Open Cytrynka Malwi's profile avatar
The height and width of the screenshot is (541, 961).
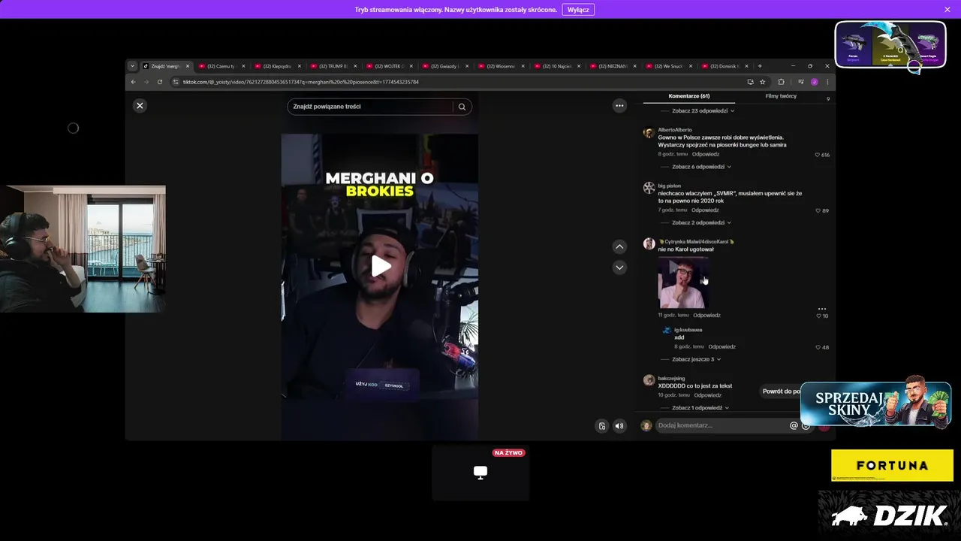click(x=649, y=244)
